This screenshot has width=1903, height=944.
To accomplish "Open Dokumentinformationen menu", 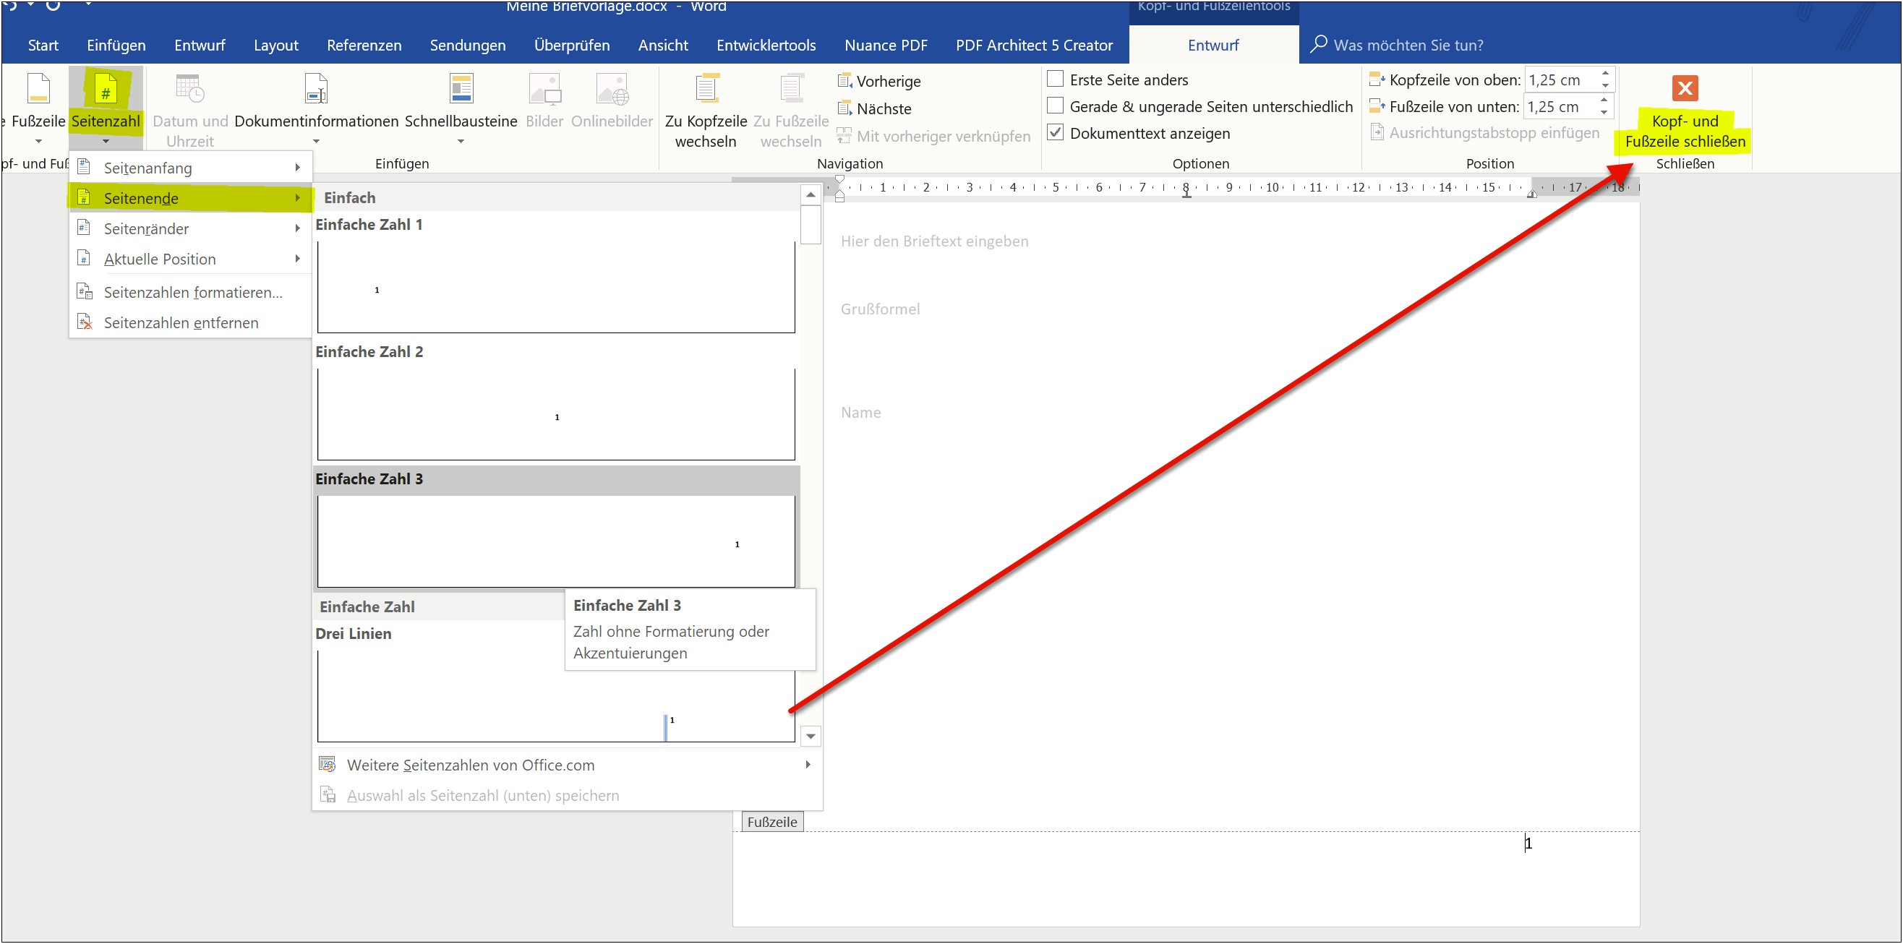I will (x=316, y=108).
